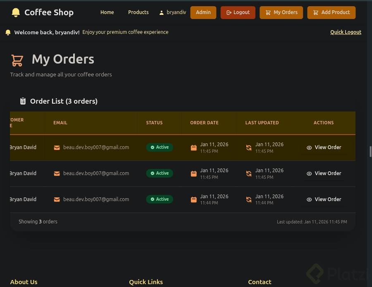The height and width of the screenshot is (287, 372).
Task: Click the Order Date column header
Action: [x=204, y=123]
